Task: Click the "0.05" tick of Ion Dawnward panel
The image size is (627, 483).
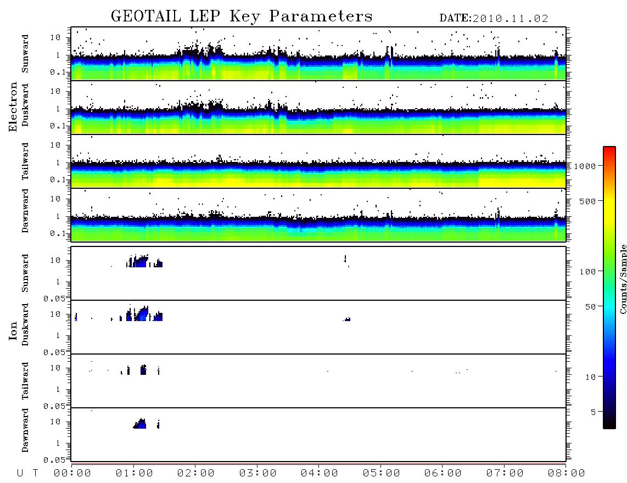Action: point(54,460)
